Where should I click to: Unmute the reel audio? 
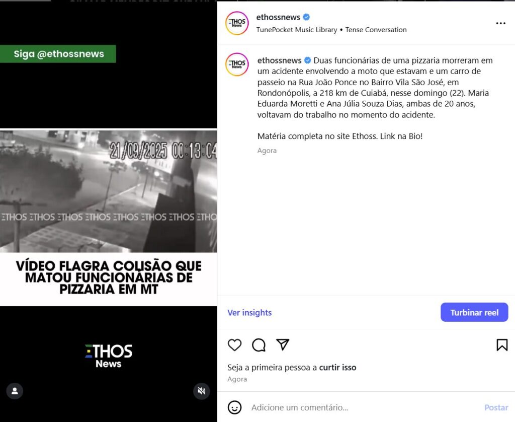point(201,391)
